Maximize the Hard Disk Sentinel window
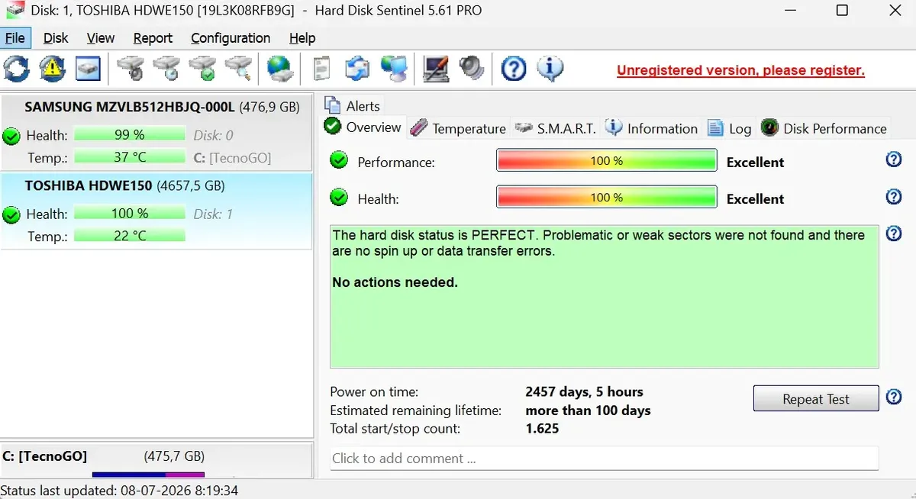This screenshot has height=499, width=916. [x=842, y=11]
